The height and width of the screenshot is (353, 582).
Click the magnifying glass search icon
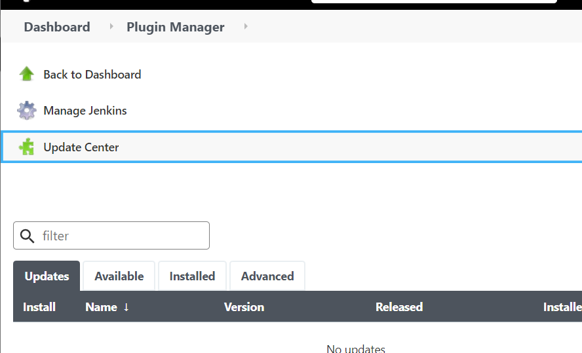point(27,236)
